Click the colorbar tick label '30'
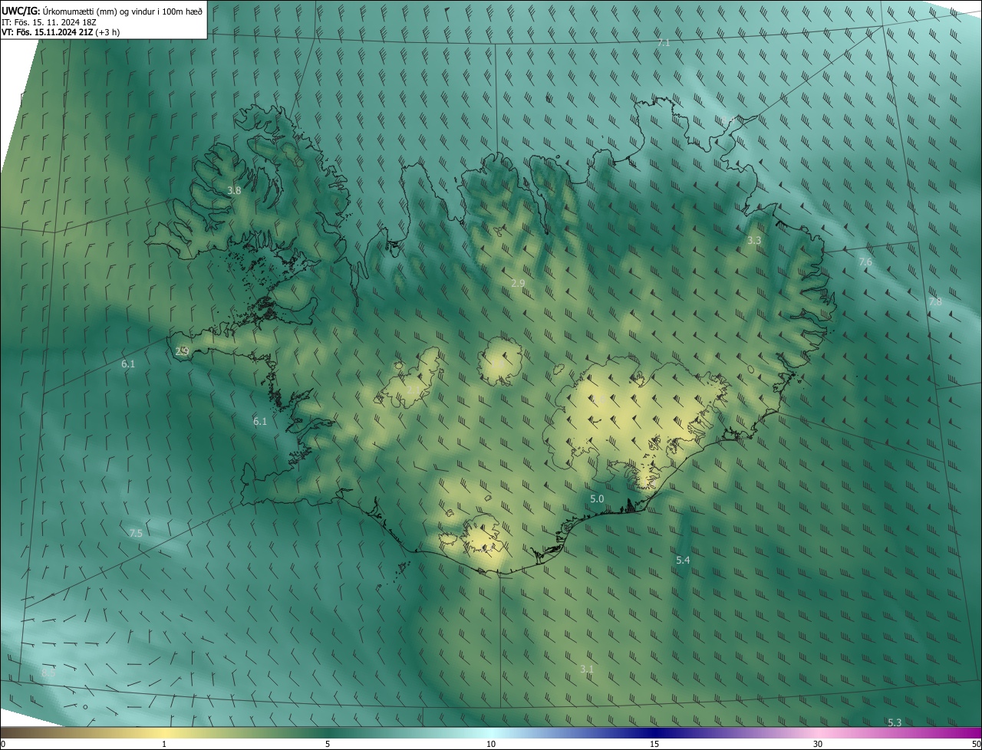 pos(818,744)
